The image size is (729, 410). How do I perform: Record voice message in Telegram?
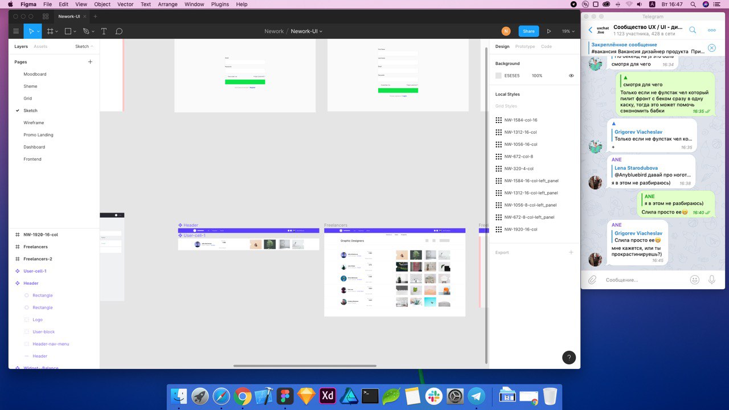[x=712, y=280]
